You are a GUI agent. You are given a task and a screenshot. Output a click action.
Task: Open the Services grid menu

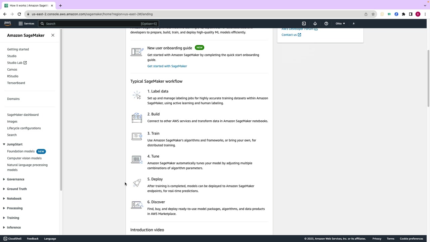(x=26, y=24)
